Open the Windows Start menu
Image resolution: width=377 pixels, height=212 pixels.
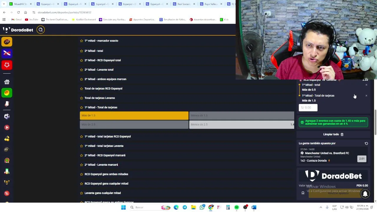click(x=123, y=207)
